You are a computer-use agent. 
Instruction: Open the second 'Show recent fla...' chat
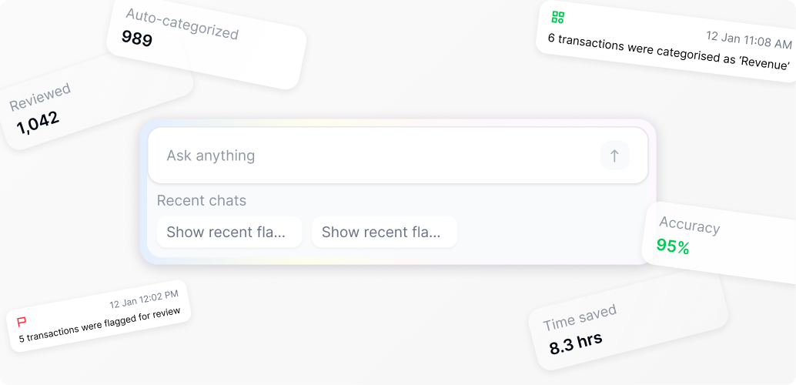tap(384, 232)
